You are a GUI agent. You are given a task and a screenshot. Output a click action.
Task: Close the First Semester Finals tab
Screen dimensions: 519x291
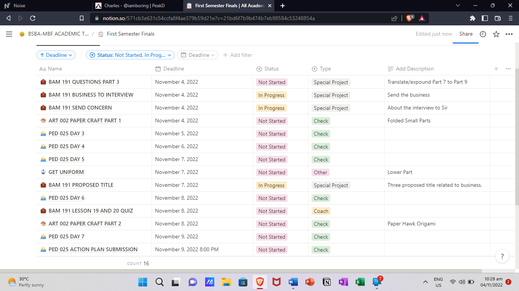click(x=269, y=6)
